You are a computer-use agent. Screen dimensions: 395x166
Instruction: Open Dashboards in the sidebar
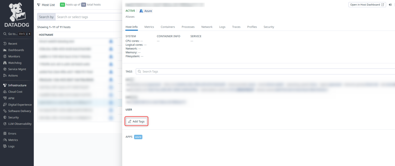point(16,50)
